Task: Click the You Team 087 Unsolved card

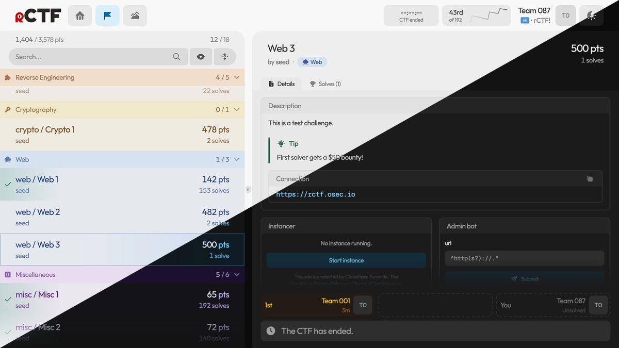Action: point(553,305)
